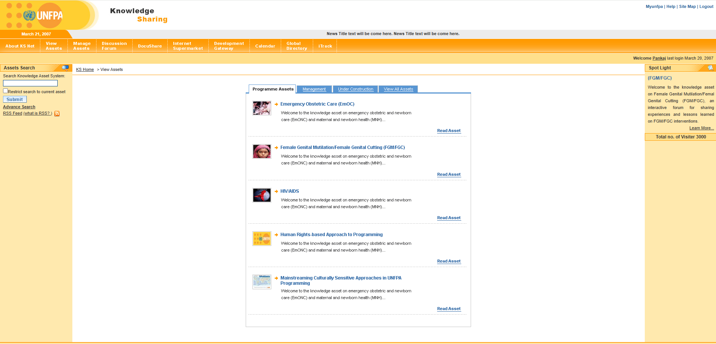Switch to the Management tab
Viewport: 716px width, 344px height.
pos(314,89)
